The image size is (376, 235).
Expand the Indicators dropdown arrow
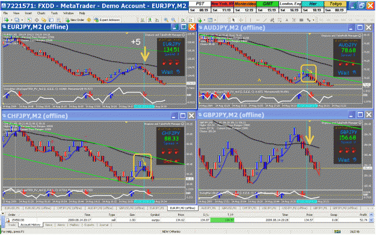205,20
